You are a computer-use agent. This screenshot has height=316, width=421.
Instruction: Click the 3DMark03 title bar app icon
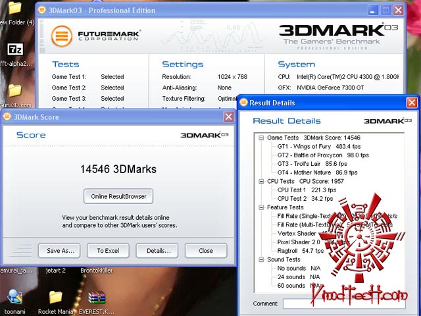(41, 10)
